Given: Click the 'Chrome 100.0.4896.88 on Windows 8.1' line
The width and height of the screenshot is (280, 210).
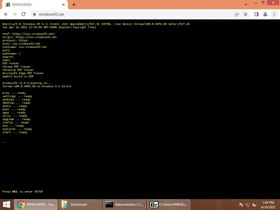Looking at the screenshot, I should click(x=37, y=86).
